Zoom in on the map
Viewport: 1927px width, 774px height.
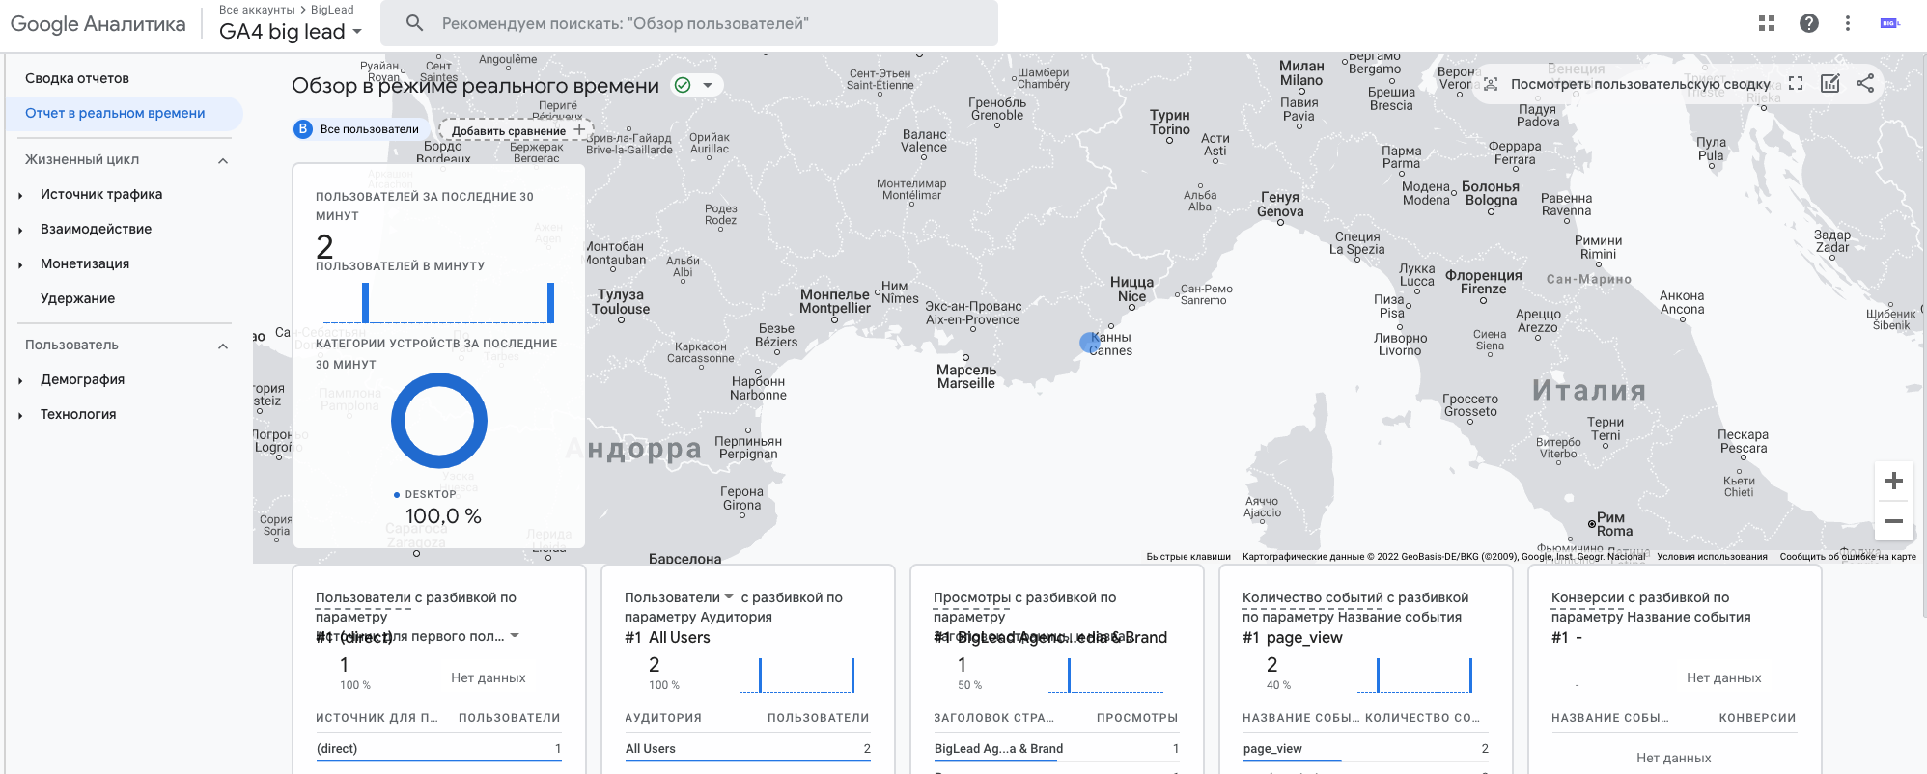pyautogui.click(x=1894, y=481)
